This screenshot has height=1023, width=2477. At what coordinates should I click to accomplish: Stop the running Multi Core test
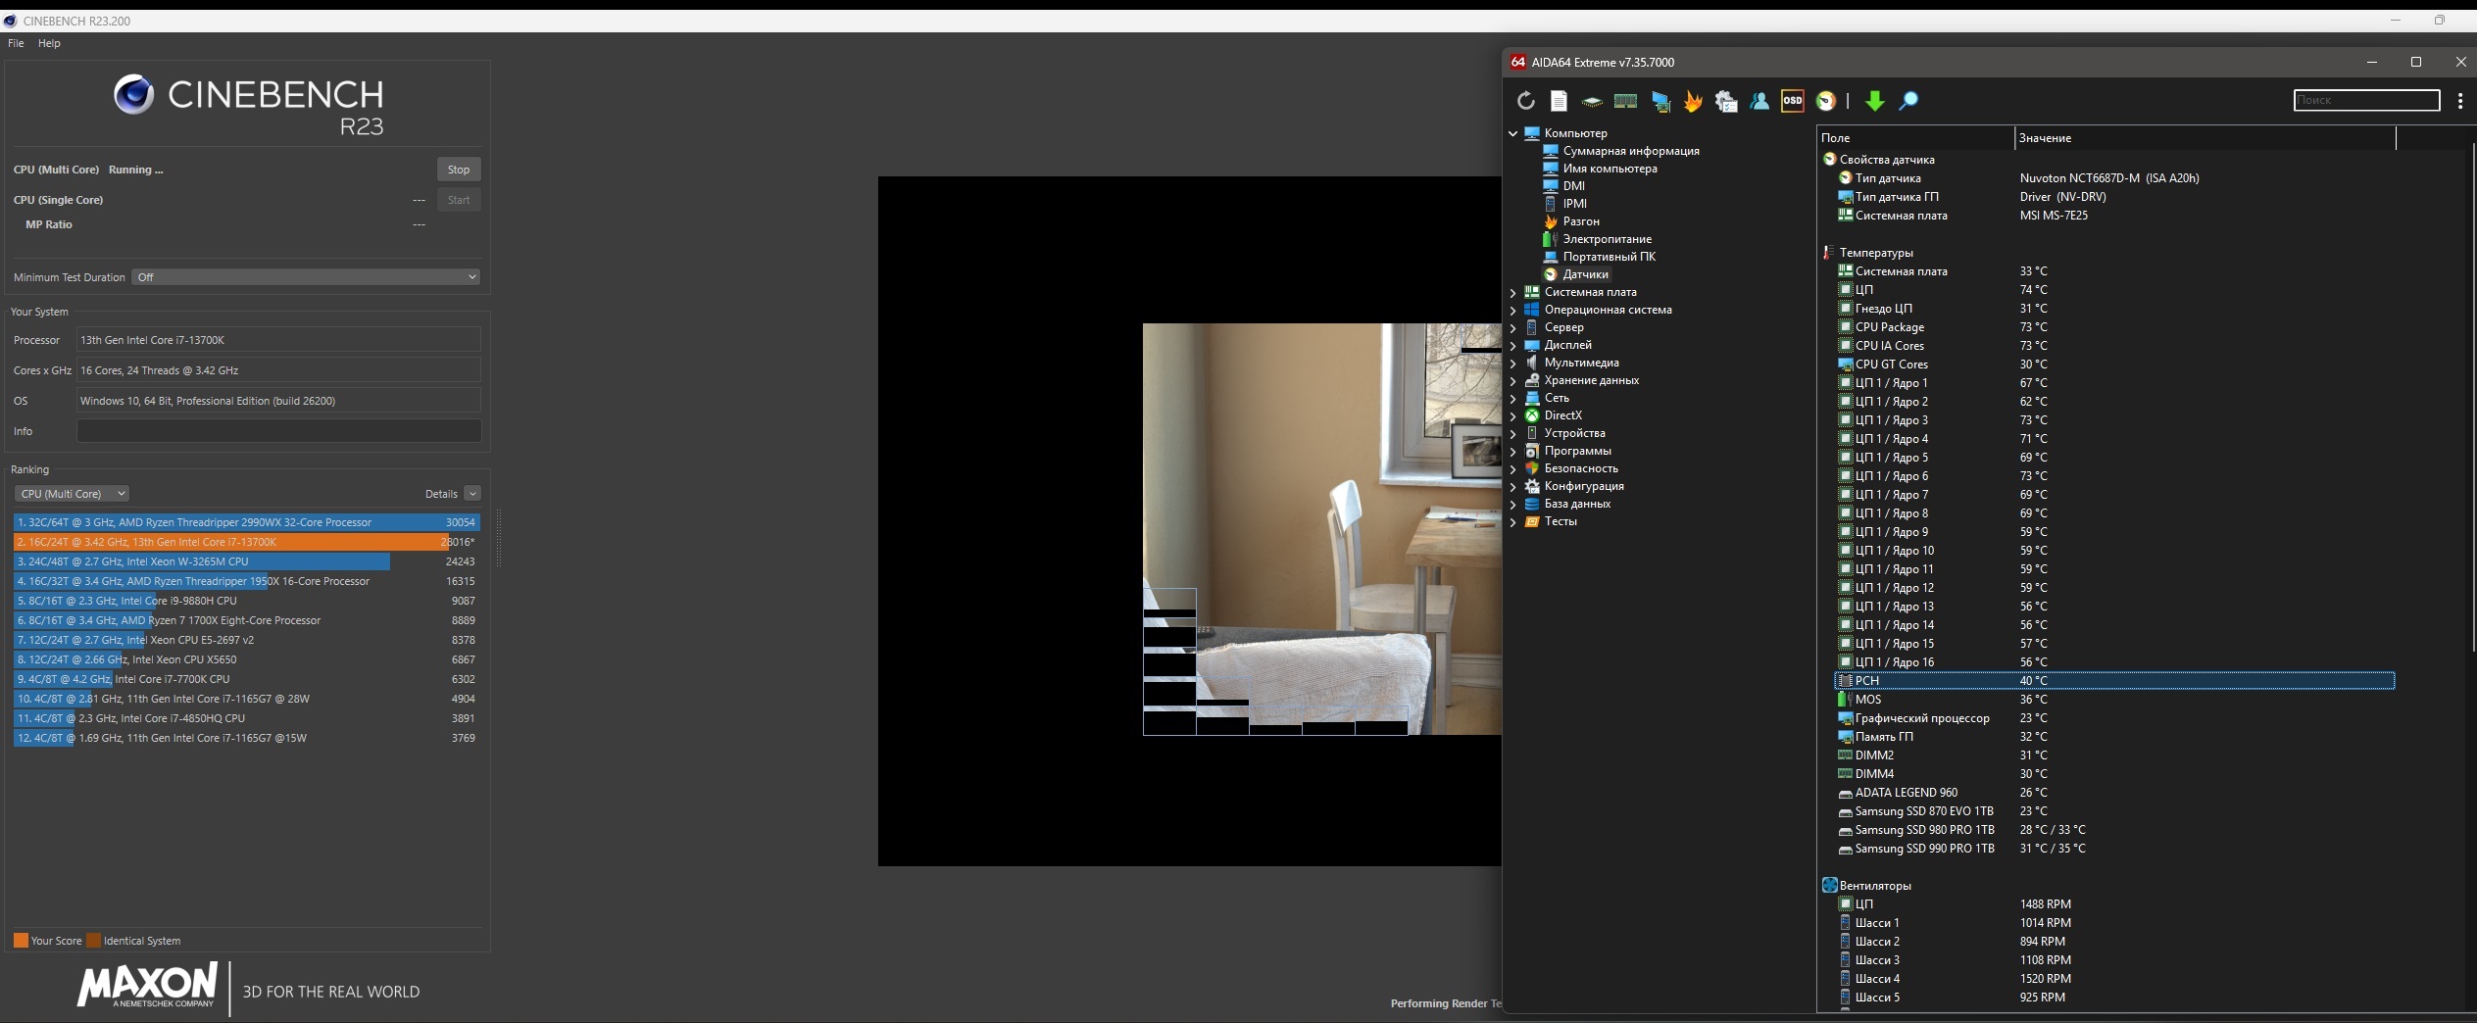click(458, 170)
